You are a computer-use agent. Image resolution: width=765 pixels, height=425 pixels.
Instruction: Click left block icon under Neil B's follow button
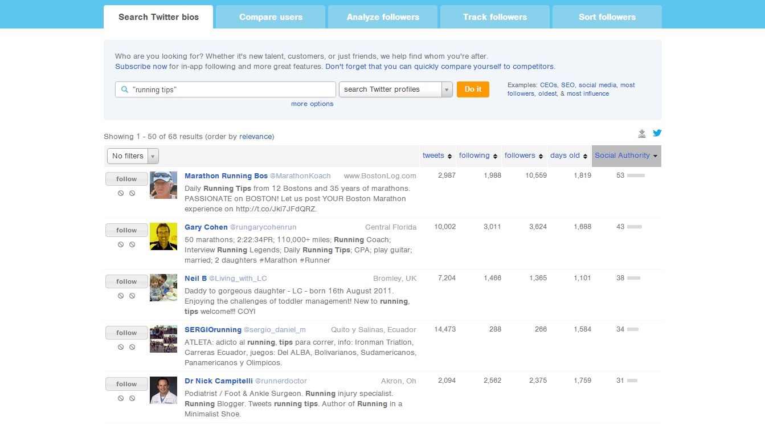click(121, 296)
